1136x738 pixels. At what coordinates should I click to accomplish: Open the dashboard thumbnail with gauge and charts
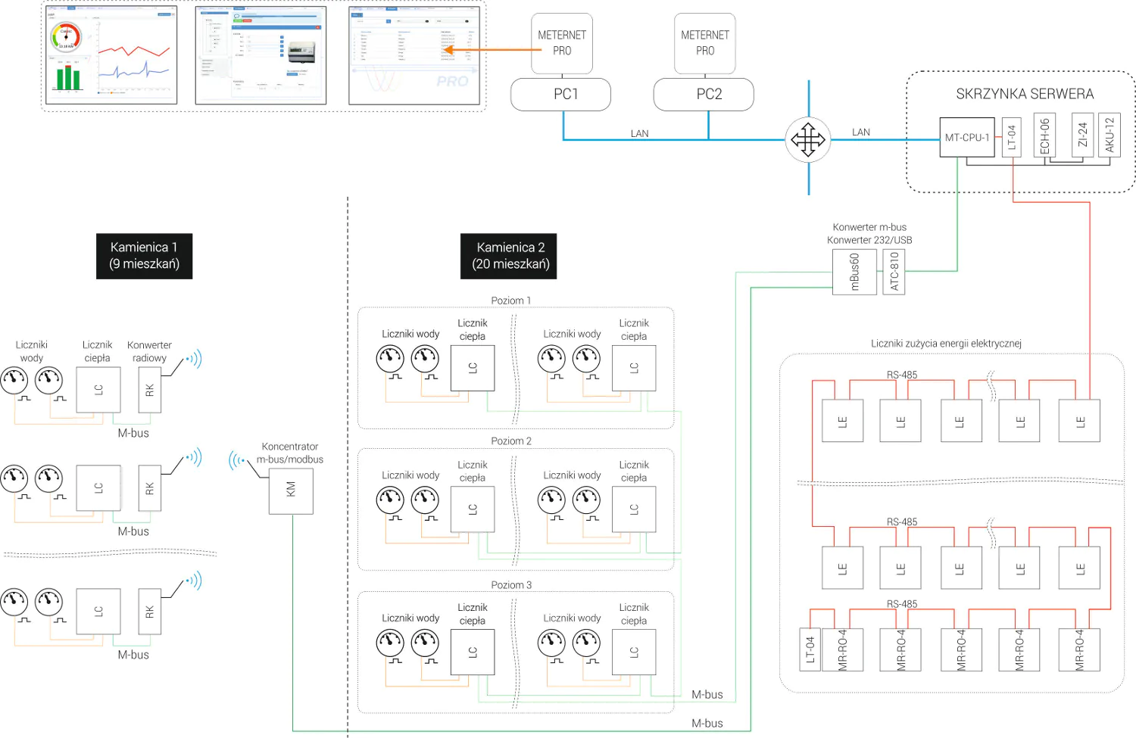coord(111,56)
